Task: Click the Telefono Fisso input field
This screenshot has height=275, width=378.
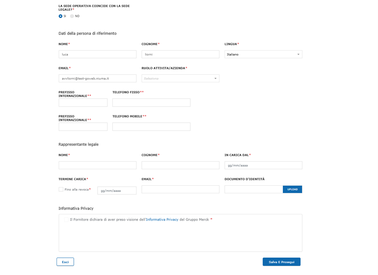Action: click(x=151, y=103)
